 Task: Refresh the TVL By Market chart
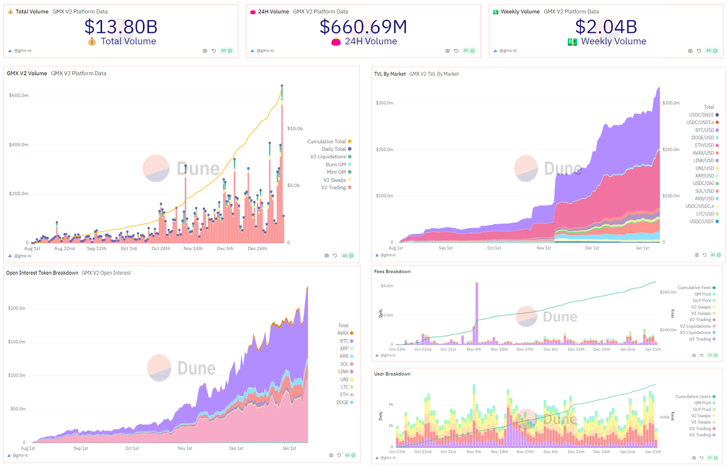tap(705, 255)
